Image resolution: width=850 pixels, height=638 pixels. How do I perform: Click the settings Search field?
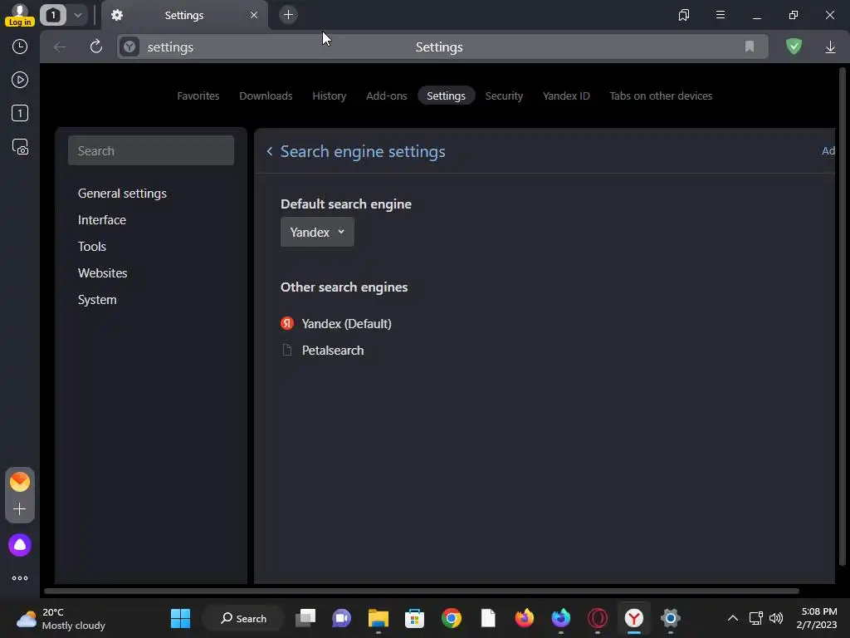pyautogui.click(x=151, y=151)
